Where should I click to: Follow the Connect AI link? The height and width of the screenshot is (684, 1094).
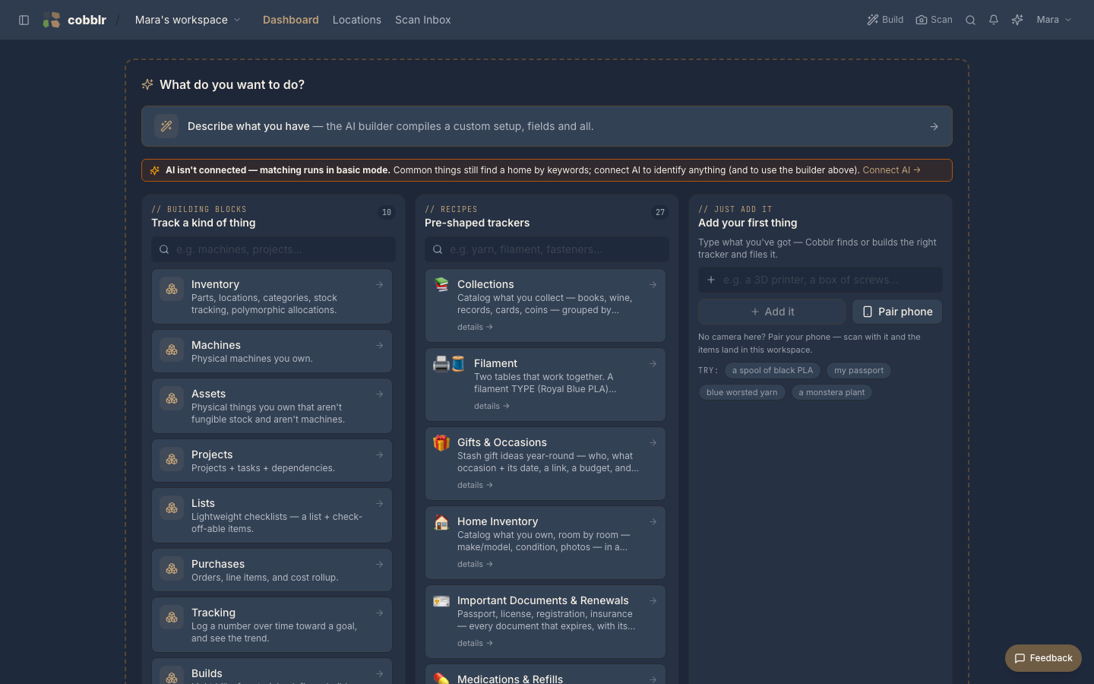tap(891, 170)
